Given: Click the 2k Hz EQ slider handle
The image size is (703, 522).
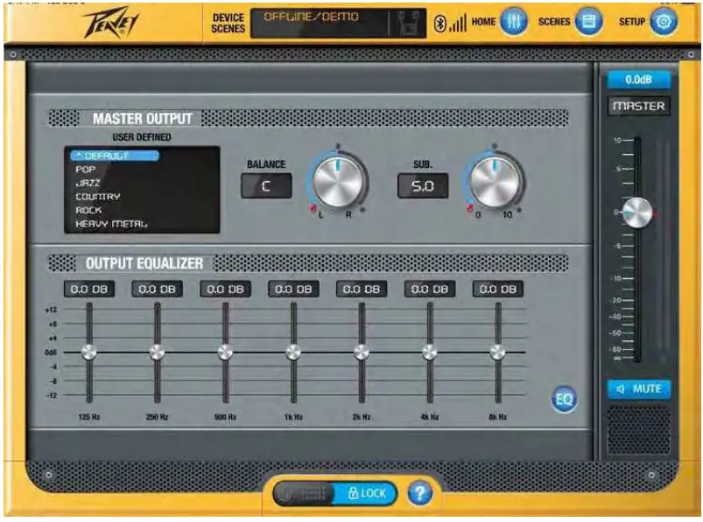Looking at the screenshot, I should 362,352.
